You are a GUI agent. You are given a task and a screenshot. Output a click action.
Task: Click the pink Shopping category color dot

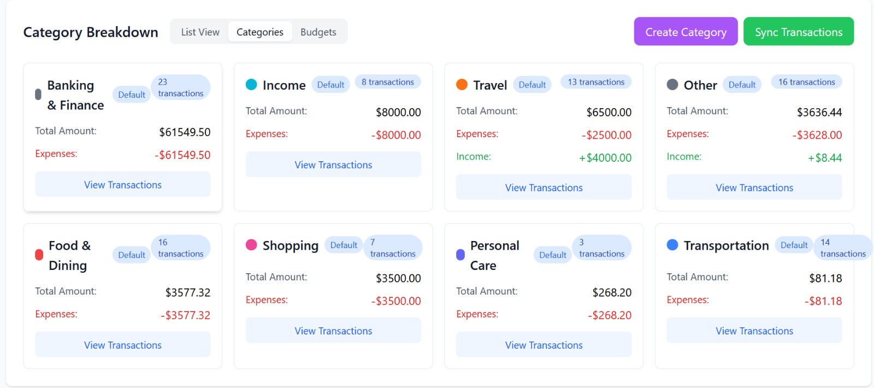251,245
